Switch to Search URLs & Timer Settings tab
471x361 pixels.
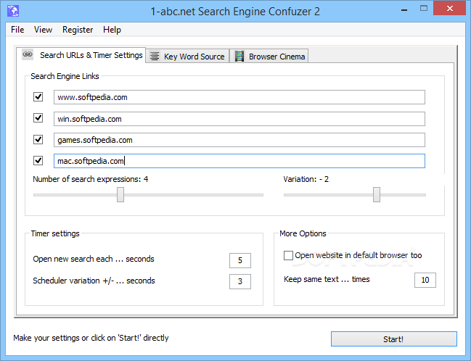[x=81, y=55]
